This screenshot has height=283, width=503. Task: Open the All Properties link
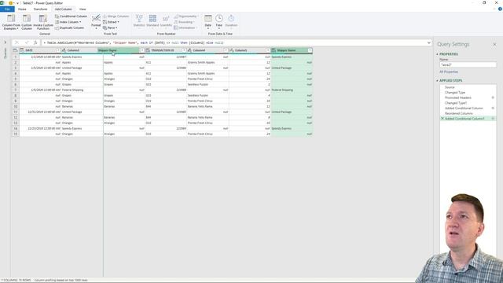(x=449, y=72)
